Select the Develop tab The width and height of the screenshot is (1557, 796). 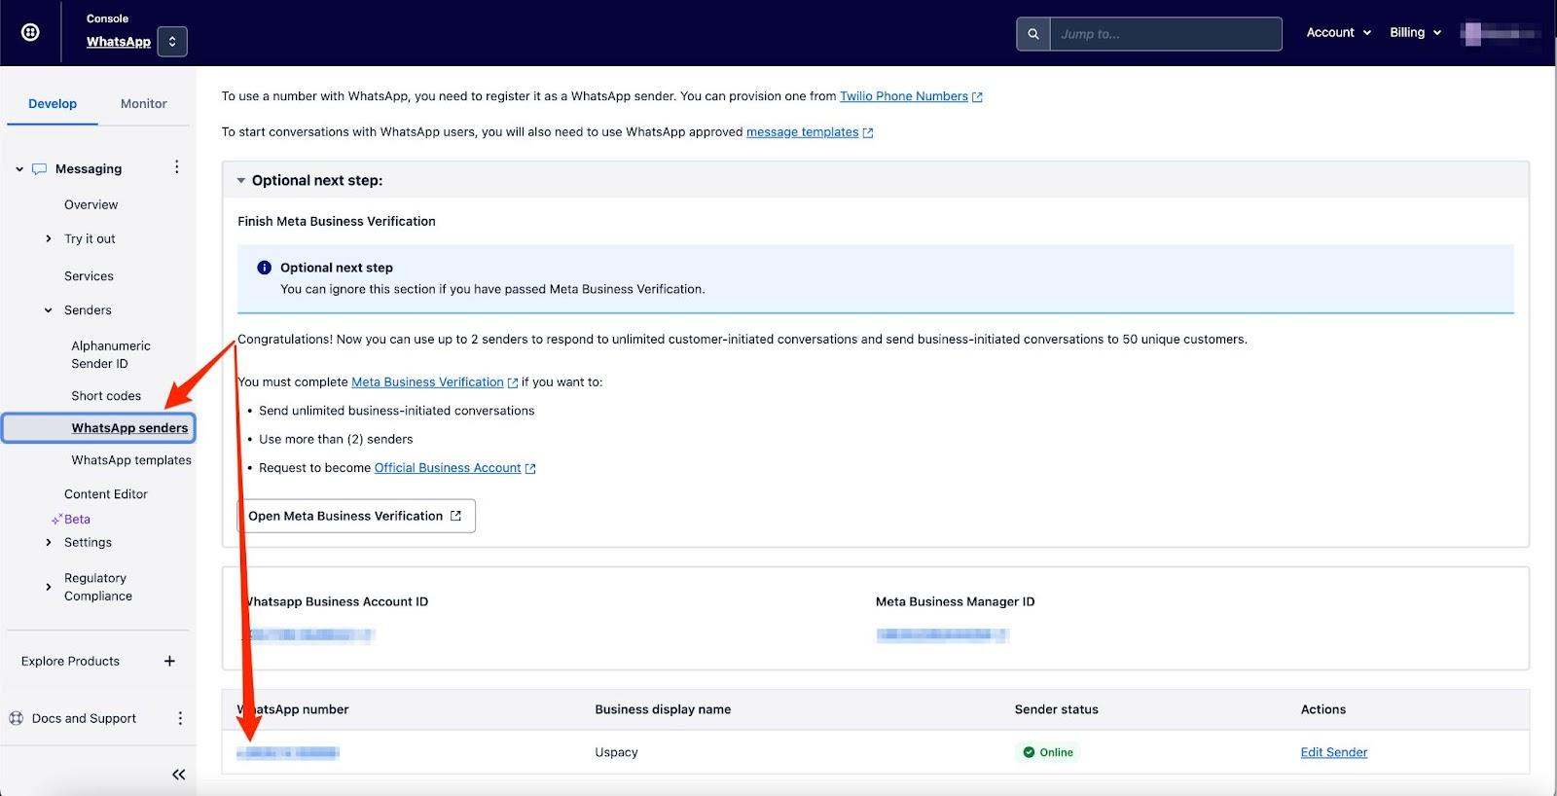(x=53, y=104)
